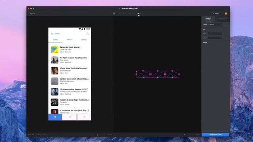
Task: Select 13 Reasons Why album thumbnail
Action: coord(55,92)
